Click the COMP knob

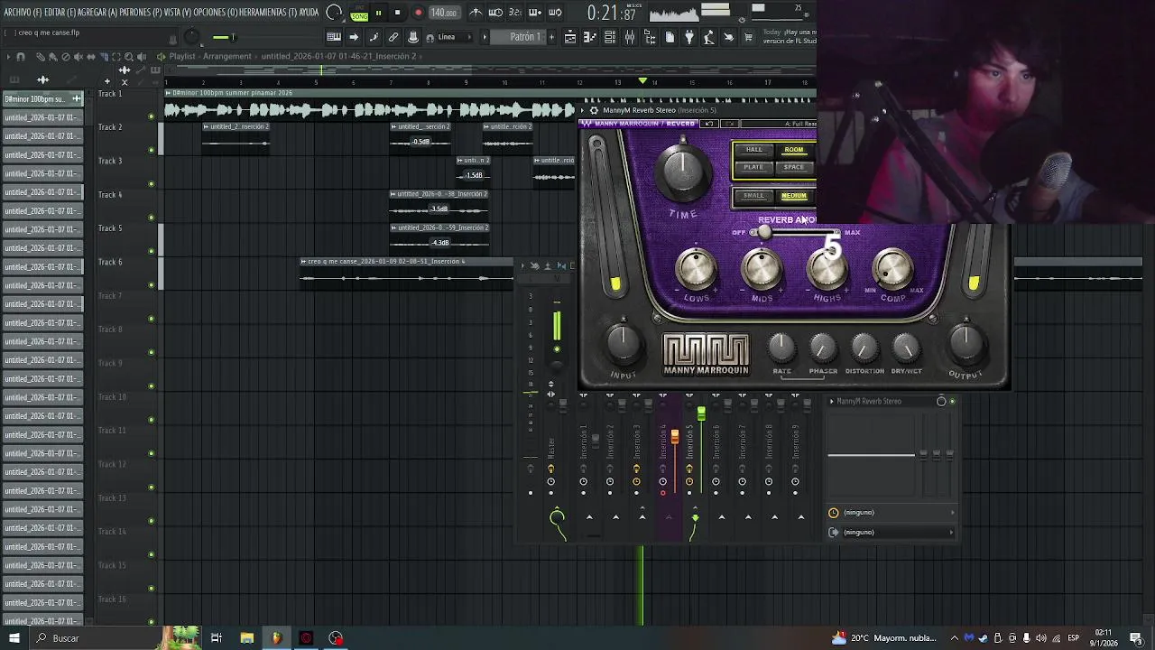point(892,268)
